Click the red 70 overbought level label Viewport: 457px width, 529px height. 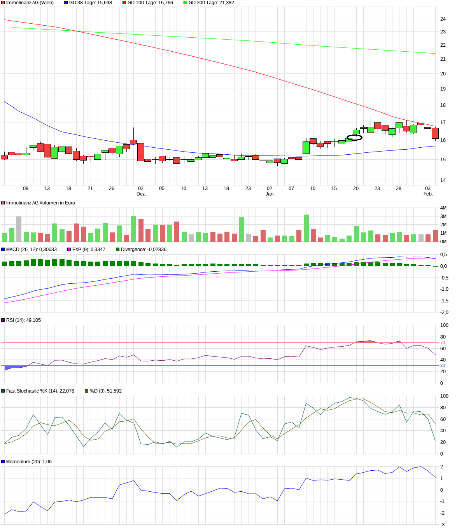coord(443,343)
